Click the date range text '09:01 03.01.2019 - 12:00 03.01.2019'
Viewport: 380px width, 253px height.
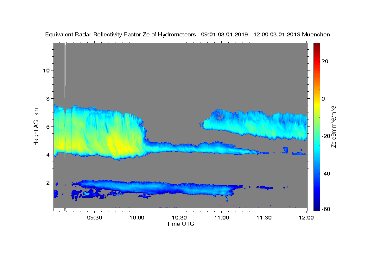pyautogui.click(x=251, y=35)
